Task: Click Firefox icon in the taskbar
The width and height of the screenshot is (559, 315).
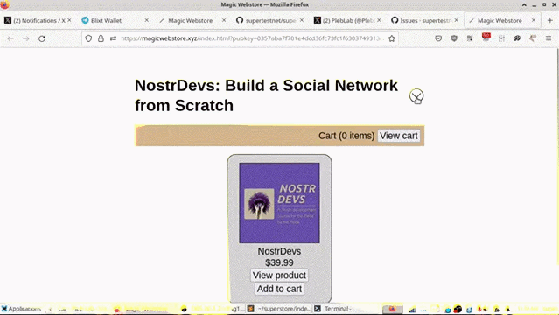Action: (392, 309)
